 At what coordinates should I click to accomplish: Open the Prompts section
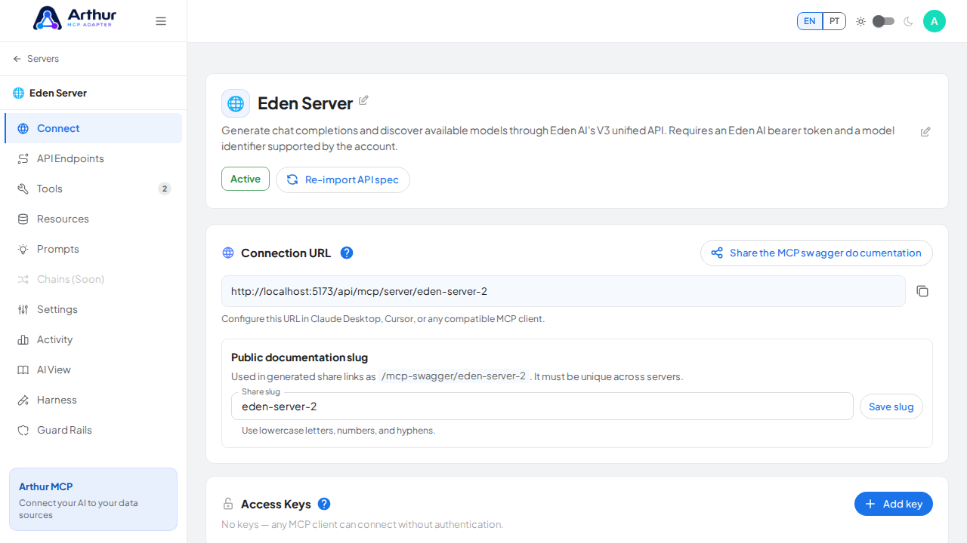[x=93, y=249]
